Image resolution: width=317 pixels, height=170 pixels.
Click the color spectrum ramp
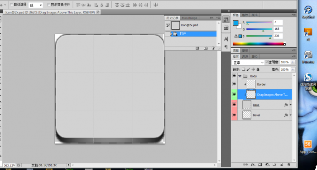(x=259, y=43)
